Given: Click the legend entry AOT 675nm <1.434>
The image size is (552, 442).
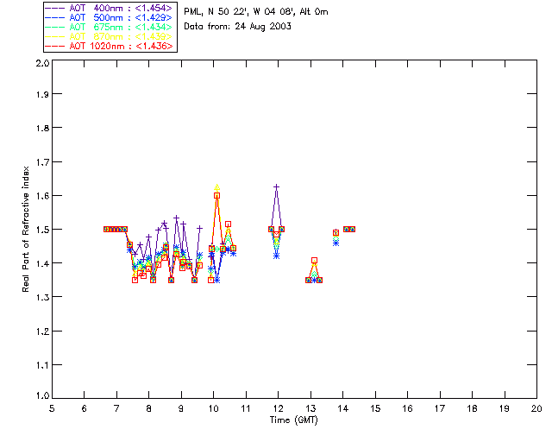Looking at the screenshot, I should coord(109,27).
